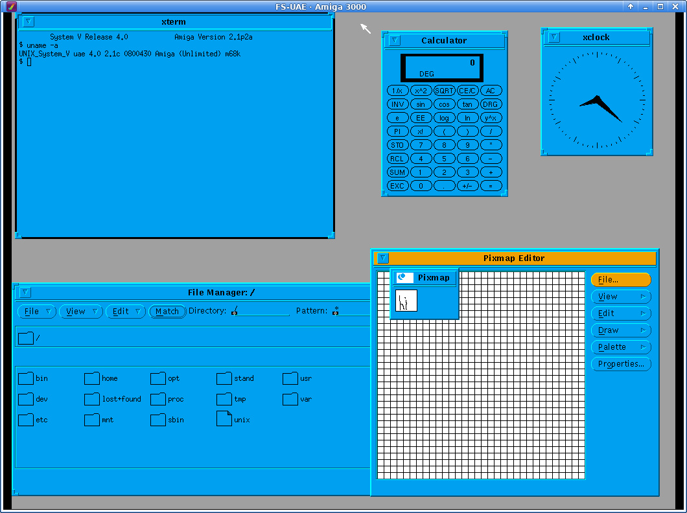This screenshot has height=513, width=687.
Task: Click the xclock analog clock face
Action: tap(597, 100)
